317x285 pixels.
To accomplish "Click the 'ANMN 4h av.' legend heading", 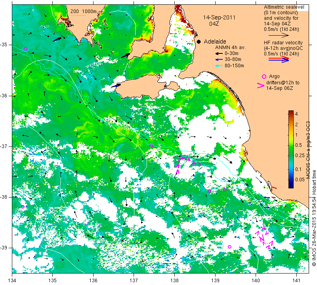I will (230, 47).
